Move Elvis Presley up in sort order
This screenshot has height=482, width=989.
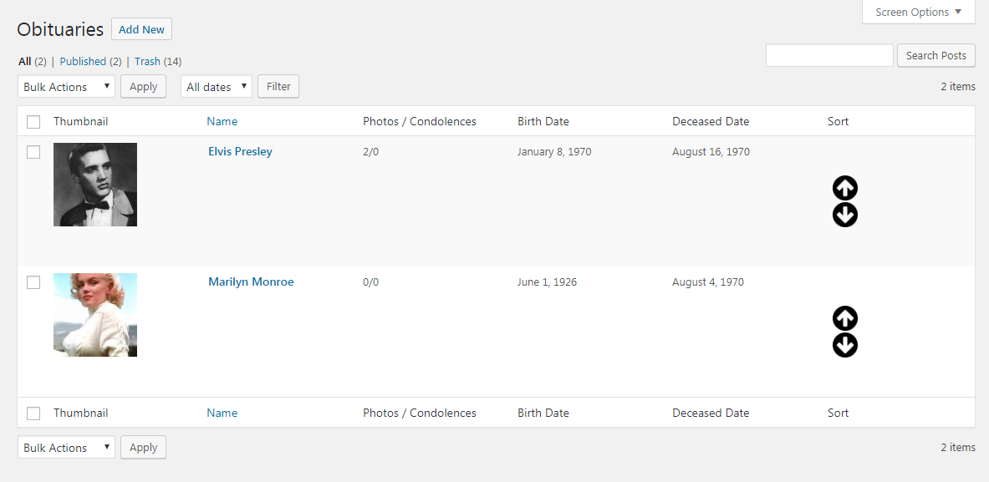pos(845,188)
